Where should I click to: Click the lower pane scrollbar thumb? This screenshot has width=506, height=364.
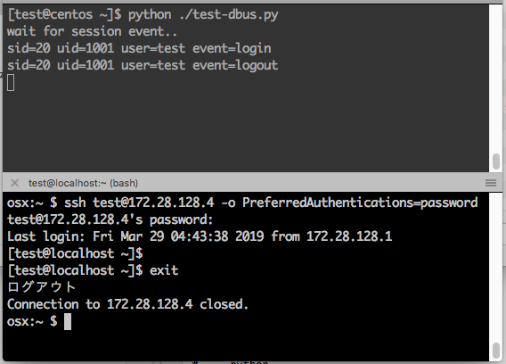(496, 350)
